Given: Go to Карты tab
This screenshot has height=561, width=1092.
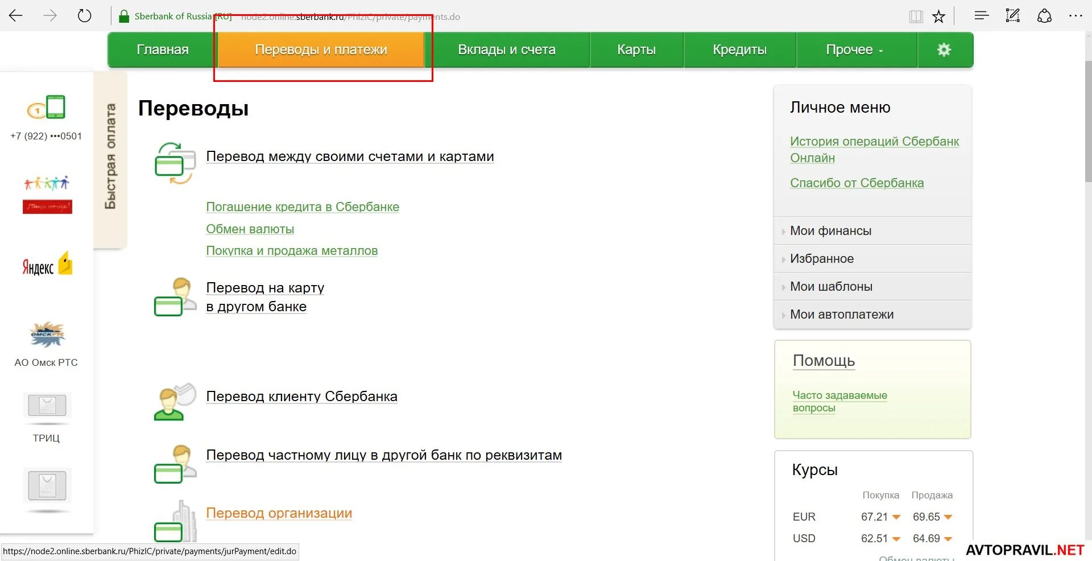Looking at the screenshot, I should pyautogui.click(x=636, y=49).
